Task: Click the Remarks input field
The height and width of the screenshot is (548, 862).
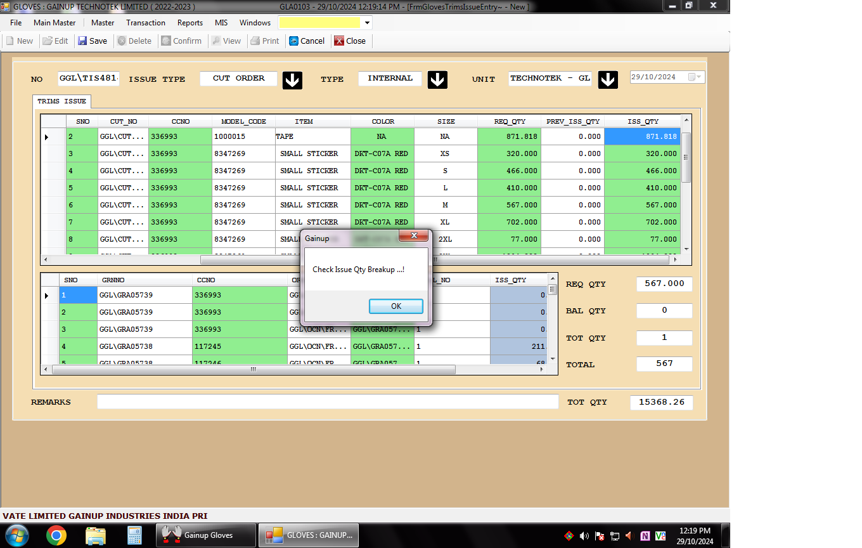Action: pyautogui.click(x=327, y=402)
